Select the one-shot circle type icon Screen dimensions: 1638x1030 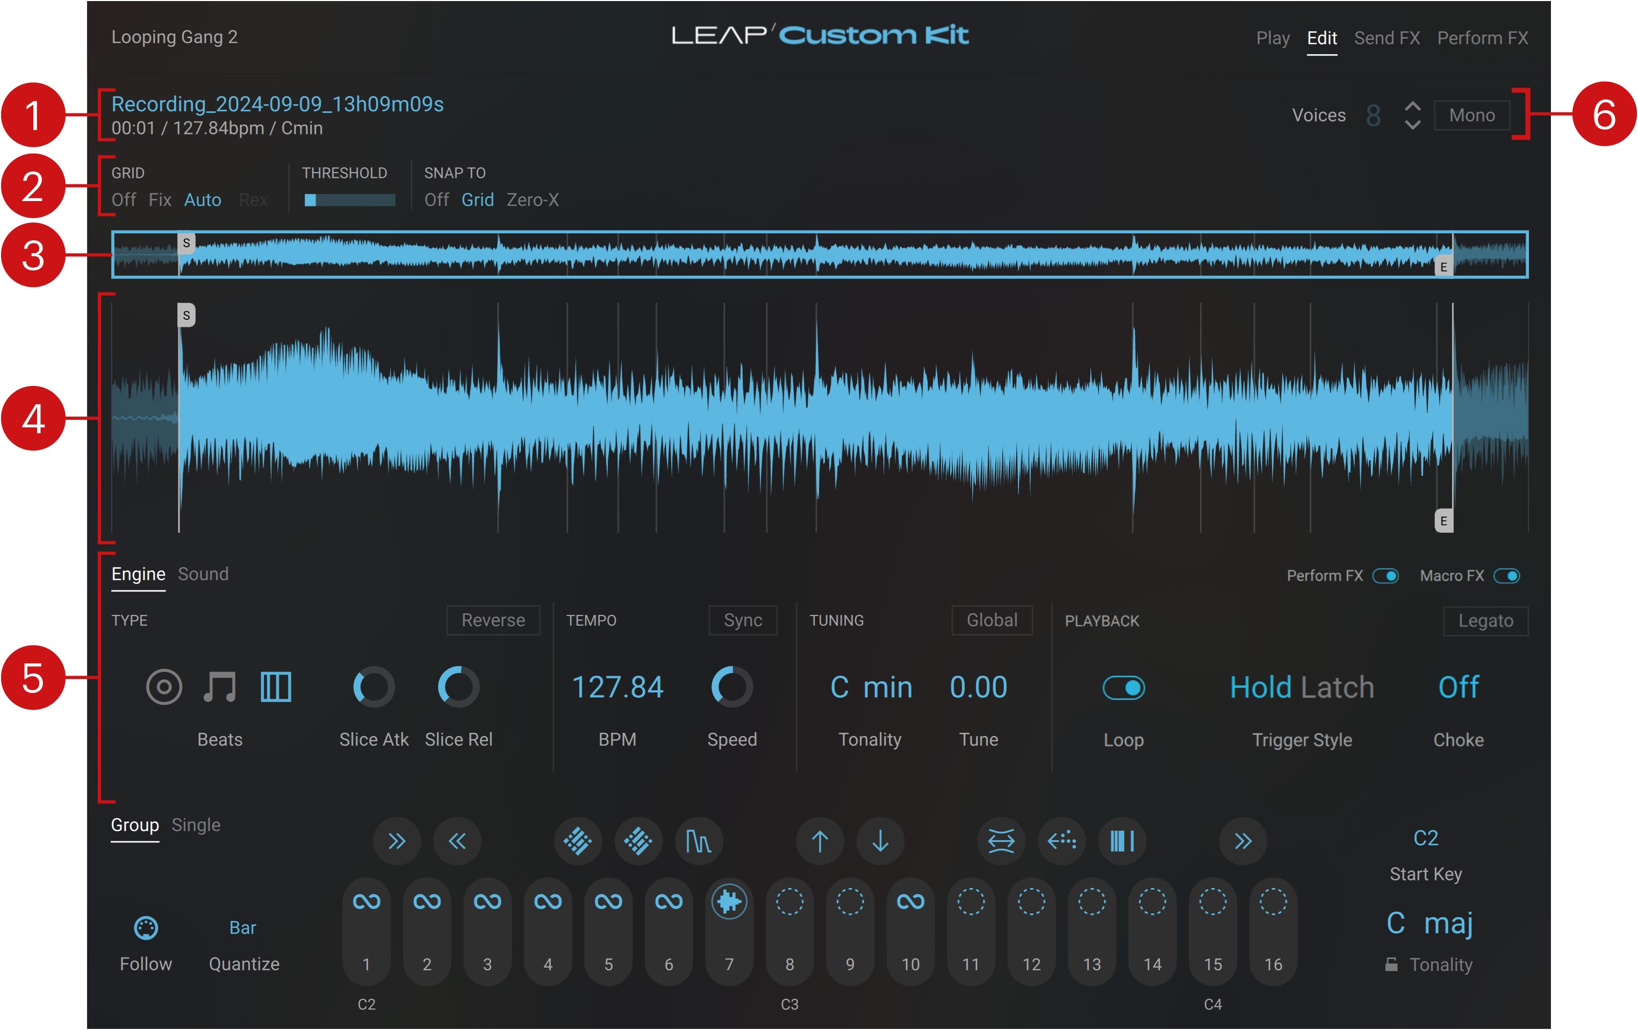click(x=164, y=686)
